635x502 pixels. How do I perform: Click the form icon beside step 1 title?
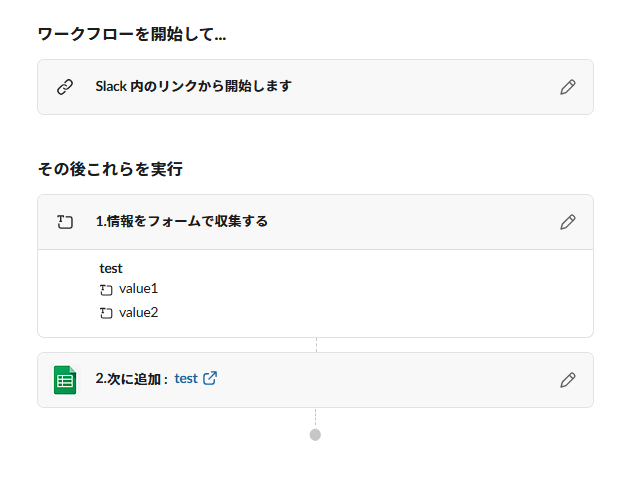[x=65, y=222]
